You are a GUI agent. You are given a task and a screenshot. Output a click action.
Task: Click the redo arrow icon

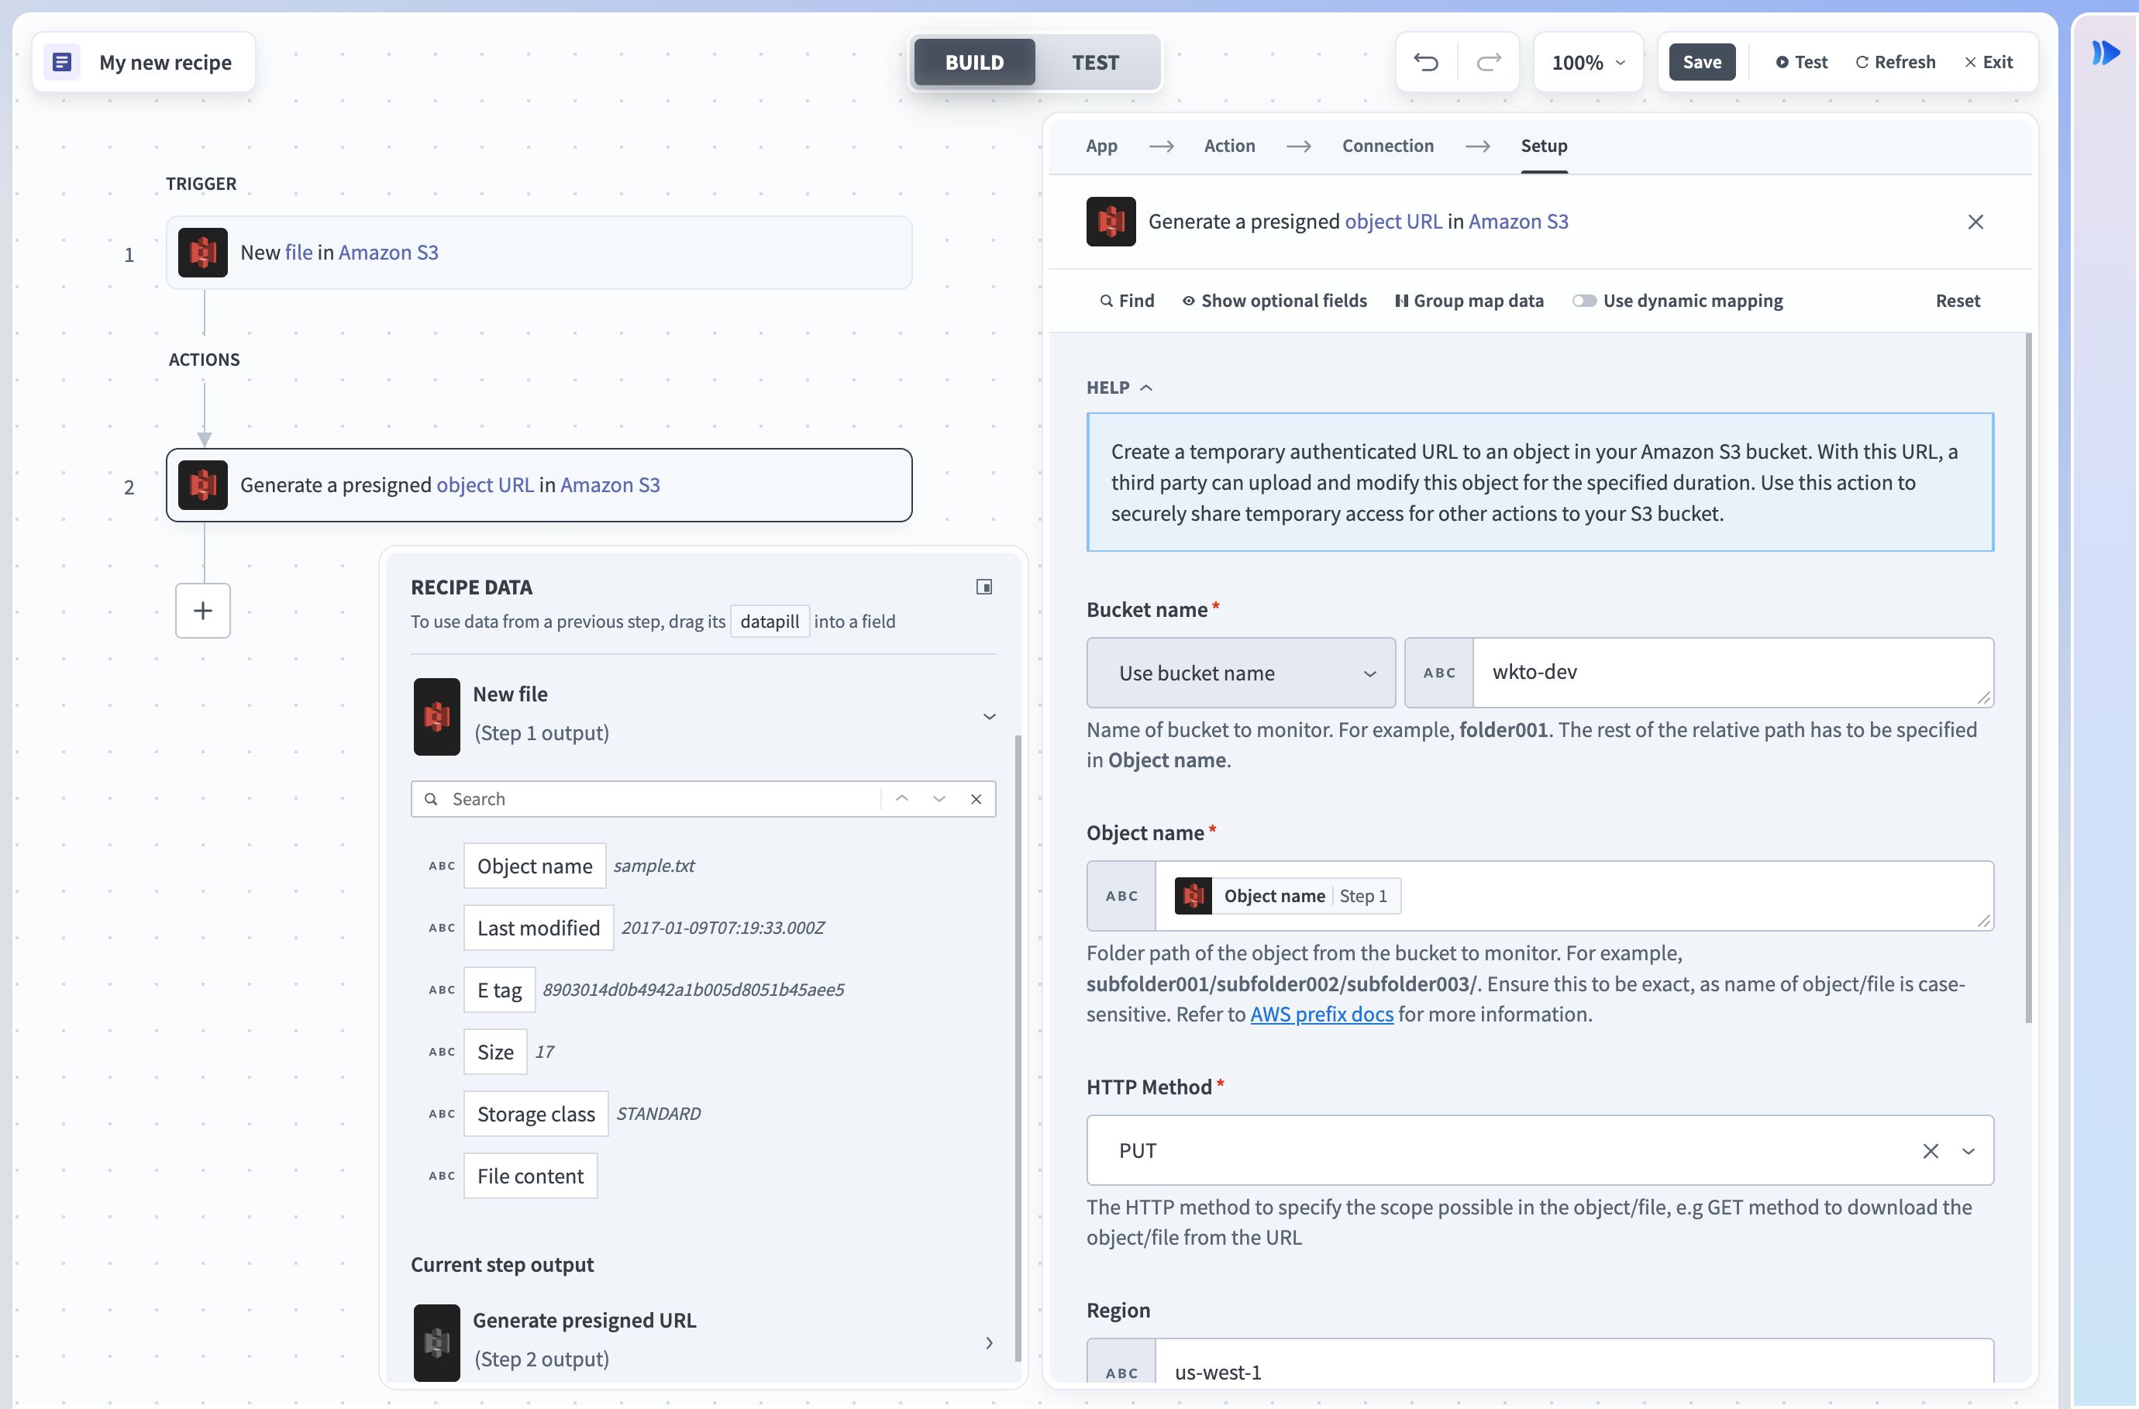pos(1490,62)
